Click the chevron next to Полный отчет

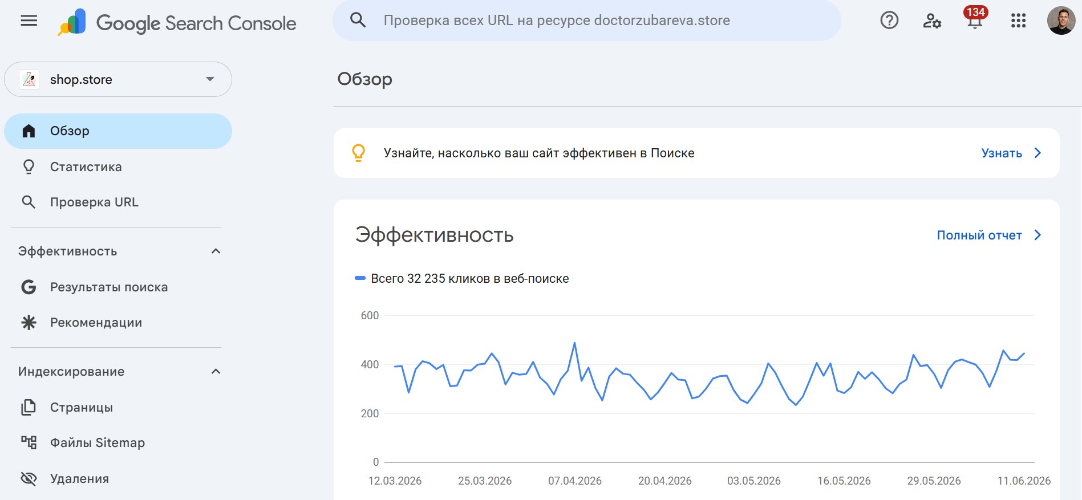coord(1038,235)
